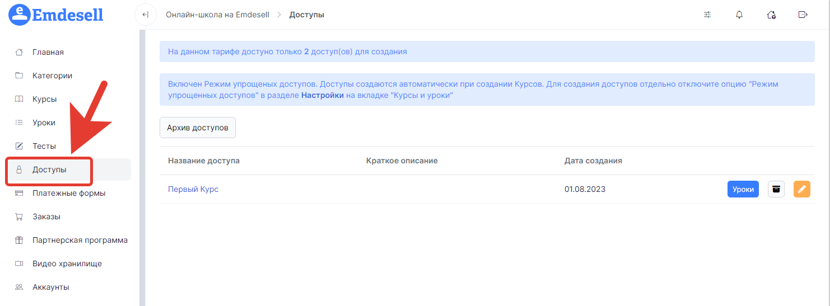Open notifications bell icon

[x=739, y=15]
